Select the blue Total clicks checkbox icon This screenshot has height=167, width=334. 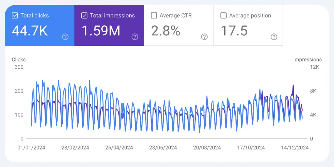pyautogui.click(x=15, y=16)
